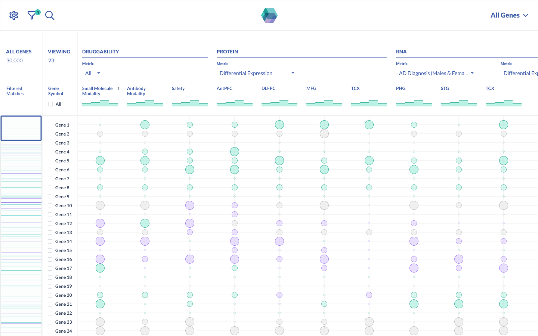Click the Gene 21 label
The width and height of the screenshot is (538, 336).
(x=64, y=304)
